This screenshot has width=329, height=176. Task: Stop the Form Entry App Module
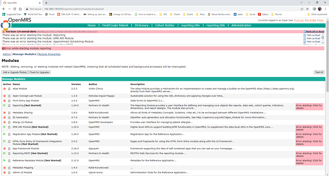[x=4, y=101]
